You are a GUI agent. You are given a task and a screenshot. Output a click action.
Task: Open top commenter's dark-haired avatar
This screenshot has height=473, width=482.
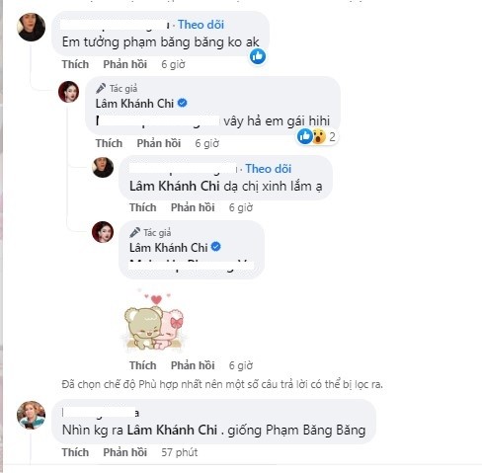32,27
